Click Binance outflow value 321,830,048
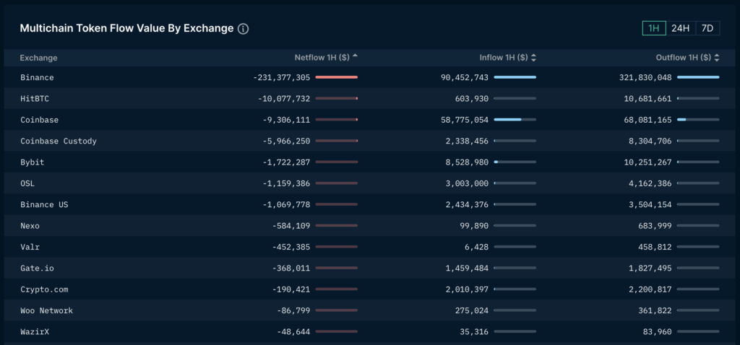This screenshot has height=345, width=740. [x=645, y=77]
